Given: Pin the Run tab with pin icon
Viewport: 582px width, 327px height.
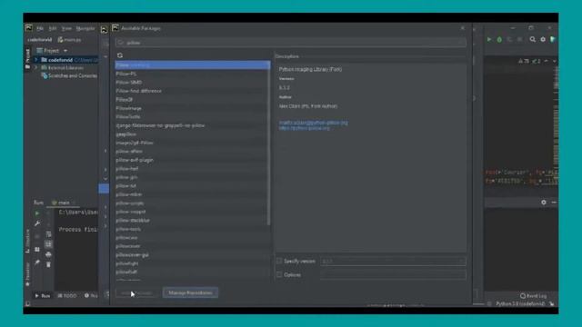Looking at the screenshot, I should [37, 263].
